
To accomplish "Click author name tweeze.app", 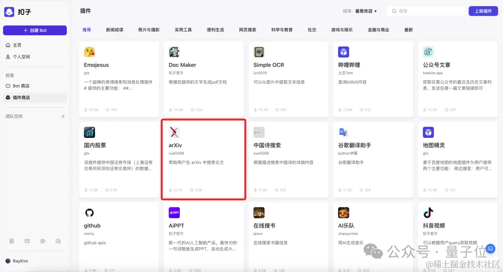I will [x=433, y=73].
